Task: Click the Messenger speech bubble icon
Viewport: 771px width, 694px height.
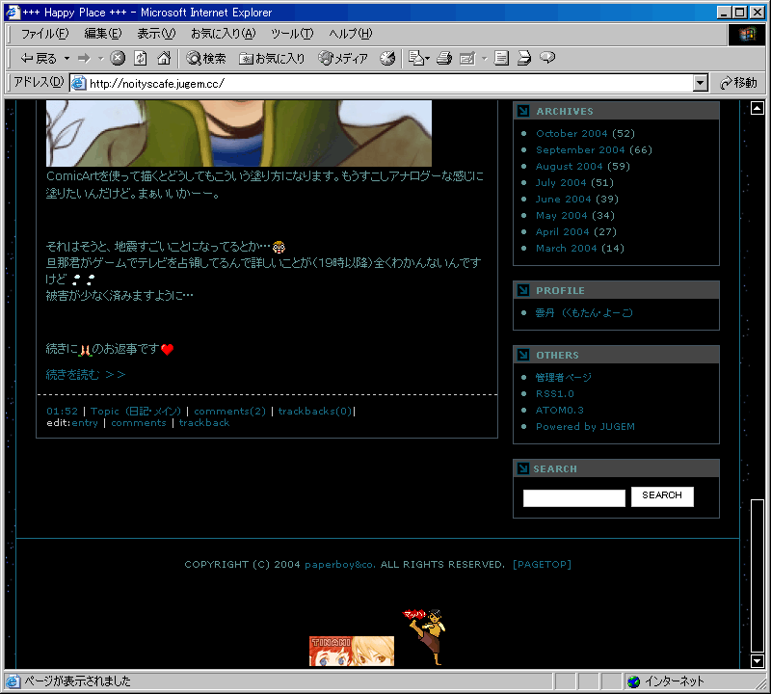Action: [x=547, y=58]
